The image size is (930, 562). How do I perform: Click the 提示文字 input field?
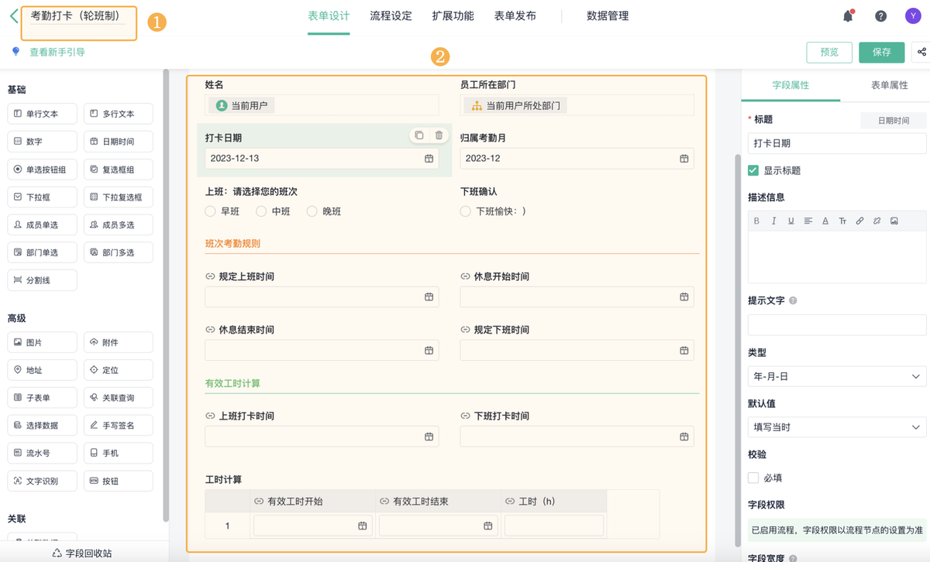coord(837,325)
